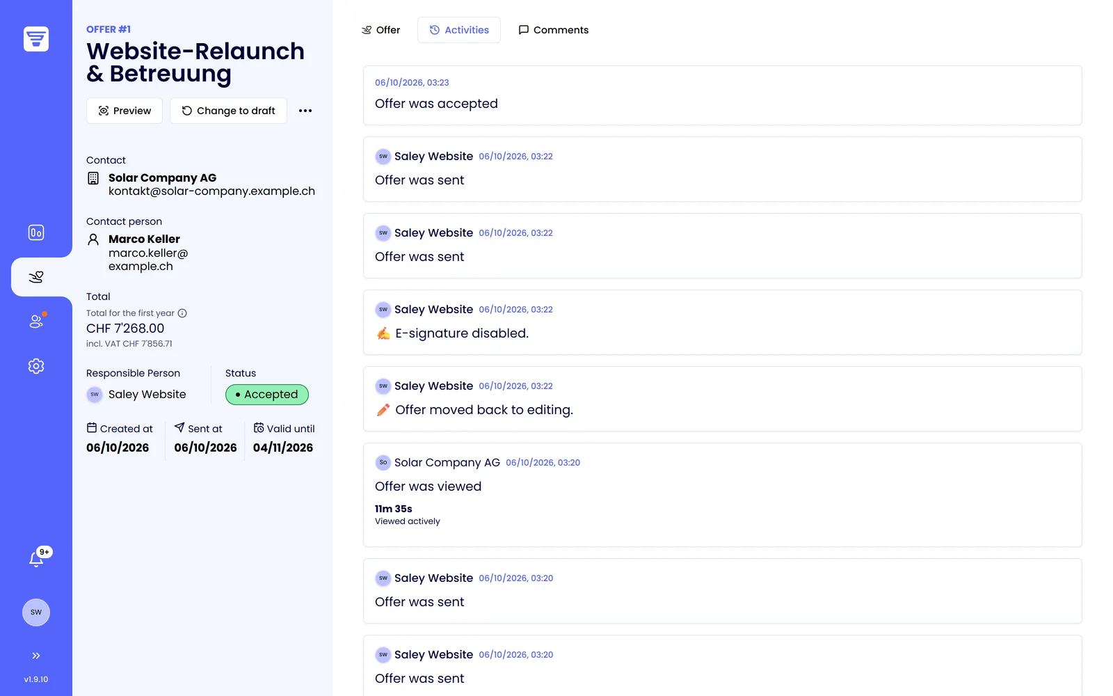Open the Comments tab
Viewport: 1113px width, 696px height.
click(x=554, y=30)
